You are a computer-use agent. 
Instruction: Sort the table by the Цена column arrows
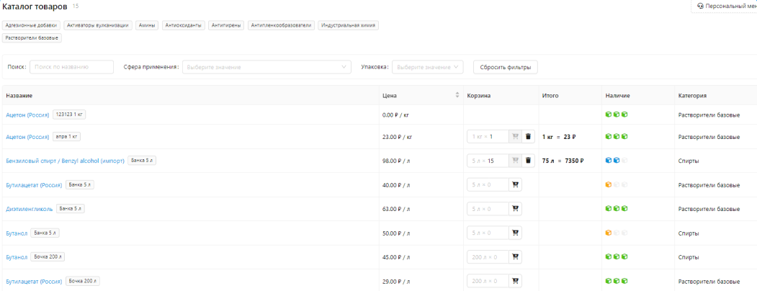point(457,96)
